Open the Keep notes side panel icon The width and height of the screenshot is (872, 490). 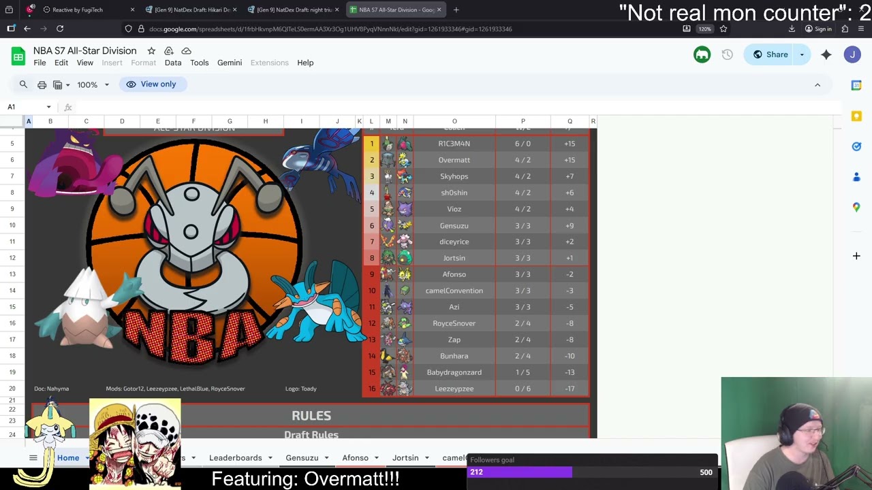[x=856, y=116]
